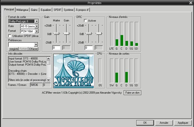
Task: Click the greyed Gain value field
Action: 66,48
